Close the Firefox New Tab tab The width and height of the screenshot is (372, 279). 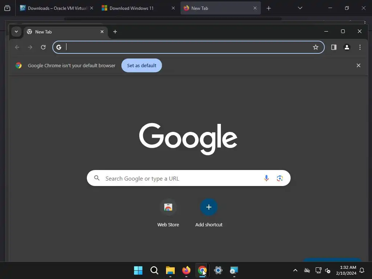(255, 8)
